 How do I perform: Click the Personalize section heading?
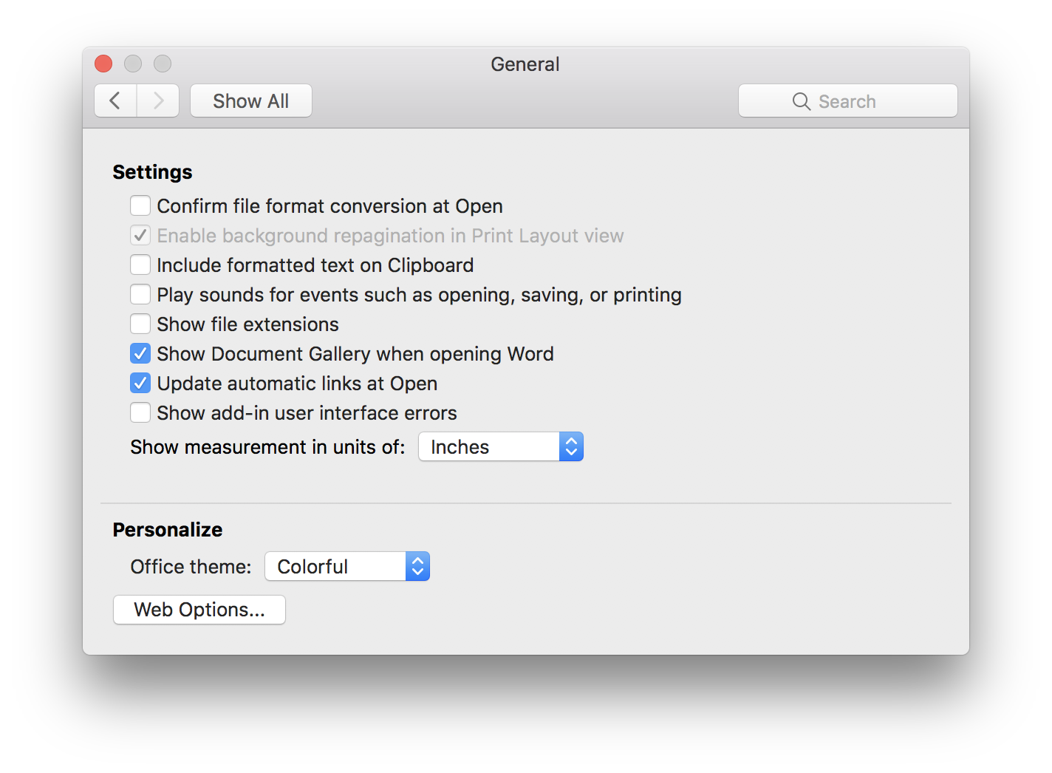click(168, 530)
